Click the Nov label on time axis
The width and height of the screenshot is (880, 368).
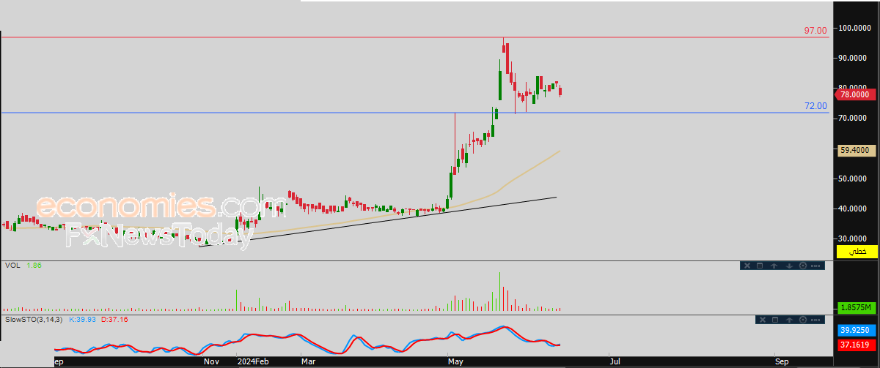211,361
